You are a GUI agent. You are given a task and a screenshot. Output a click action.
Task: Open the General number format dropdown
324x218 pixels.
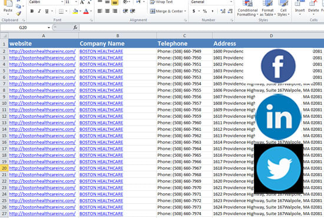tap(232, 2)
